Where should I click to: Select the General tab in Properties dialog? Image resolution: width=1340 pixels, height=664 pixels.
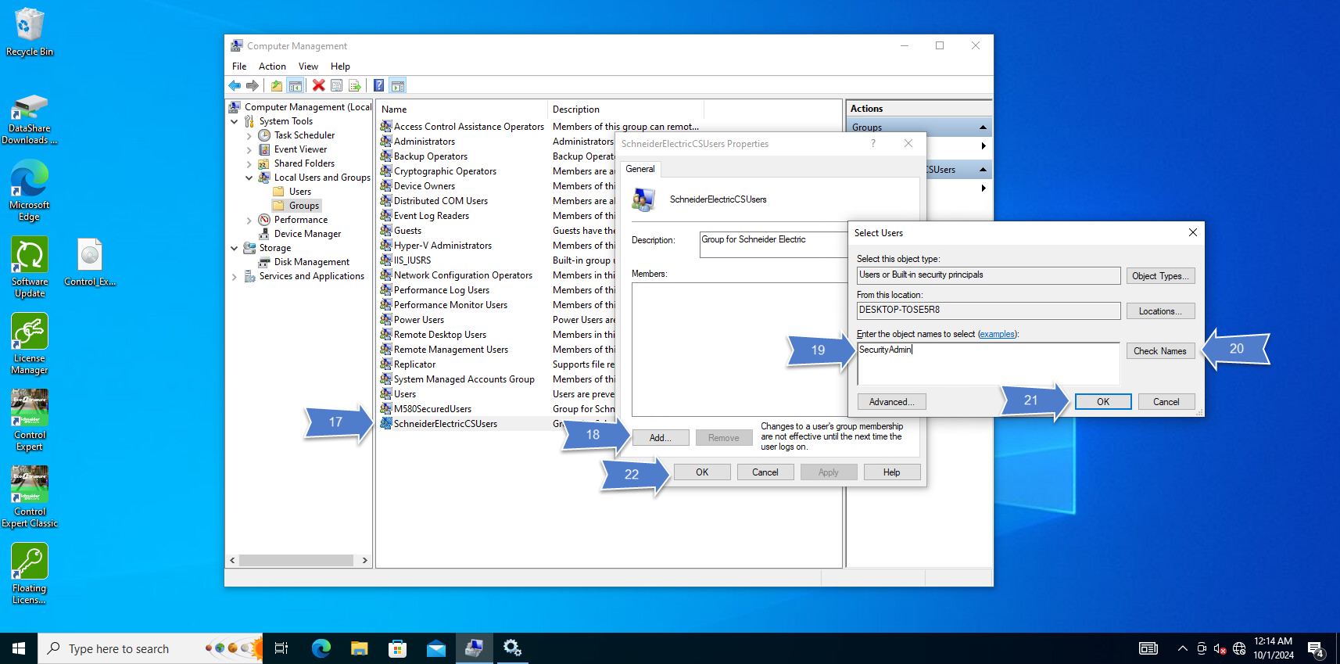640,169
